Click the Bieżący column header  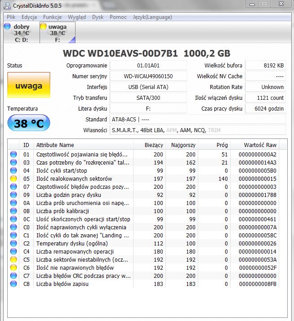pyautogui.click(x=149, y=145)
